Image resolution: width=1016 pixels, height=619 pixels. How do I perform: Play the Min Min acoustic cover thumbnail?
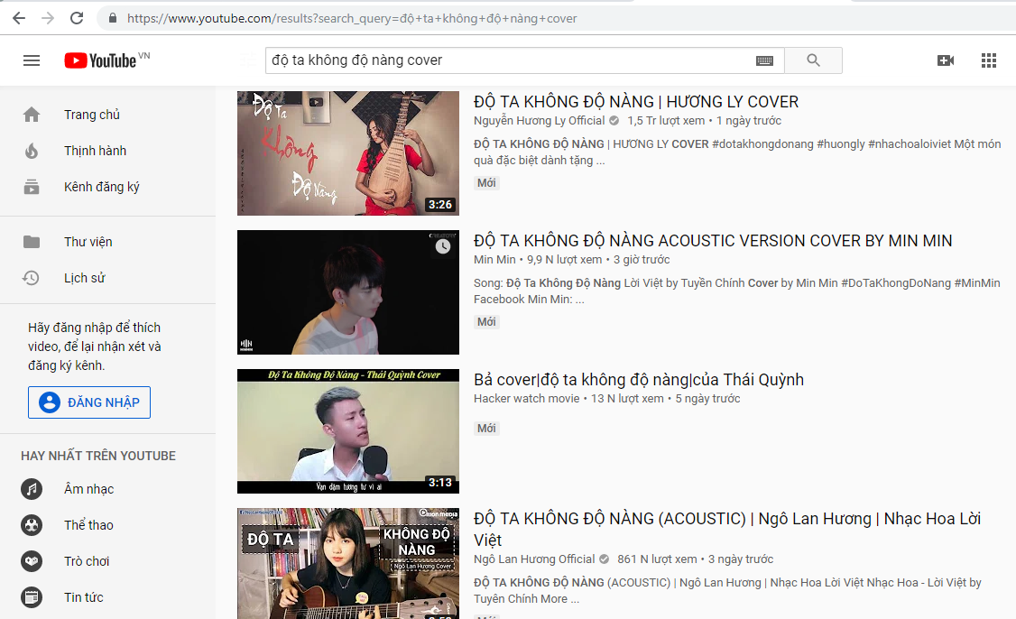click(348, 292)
